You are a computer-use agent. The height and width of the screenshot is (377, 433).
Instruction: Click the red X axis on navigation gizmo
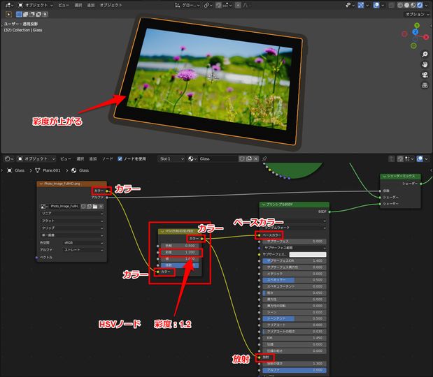[x=427, y=36]
